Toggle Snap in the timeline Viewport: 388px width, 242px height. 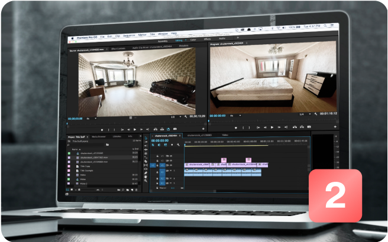(x=159, y=145)
